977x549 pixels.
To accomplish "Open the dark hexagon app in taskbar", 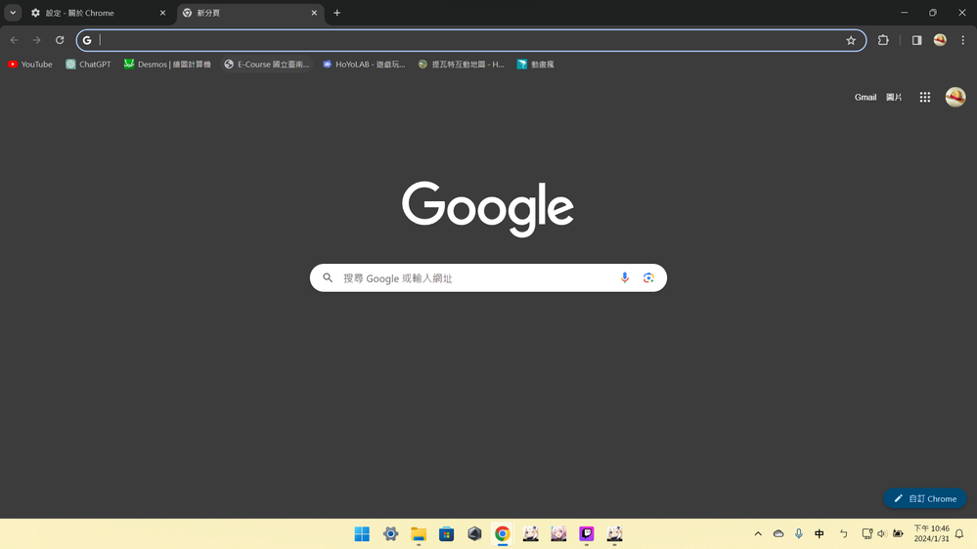I will pyautogui.click(x=474, y=534).
